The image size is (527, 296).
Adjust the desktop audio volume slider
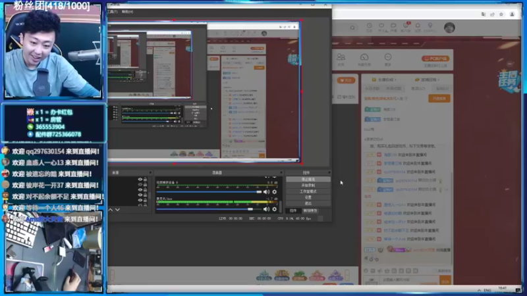point(209,192)
